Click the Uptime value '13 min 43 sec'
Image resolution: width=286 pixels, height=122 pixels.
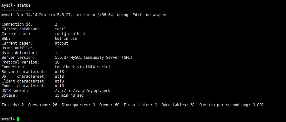pyautogui.click(x=69, y=95)
